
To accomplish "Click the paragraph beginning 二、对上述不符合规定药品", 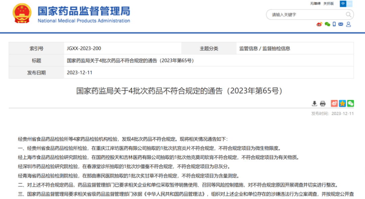I will click(178, 185).
